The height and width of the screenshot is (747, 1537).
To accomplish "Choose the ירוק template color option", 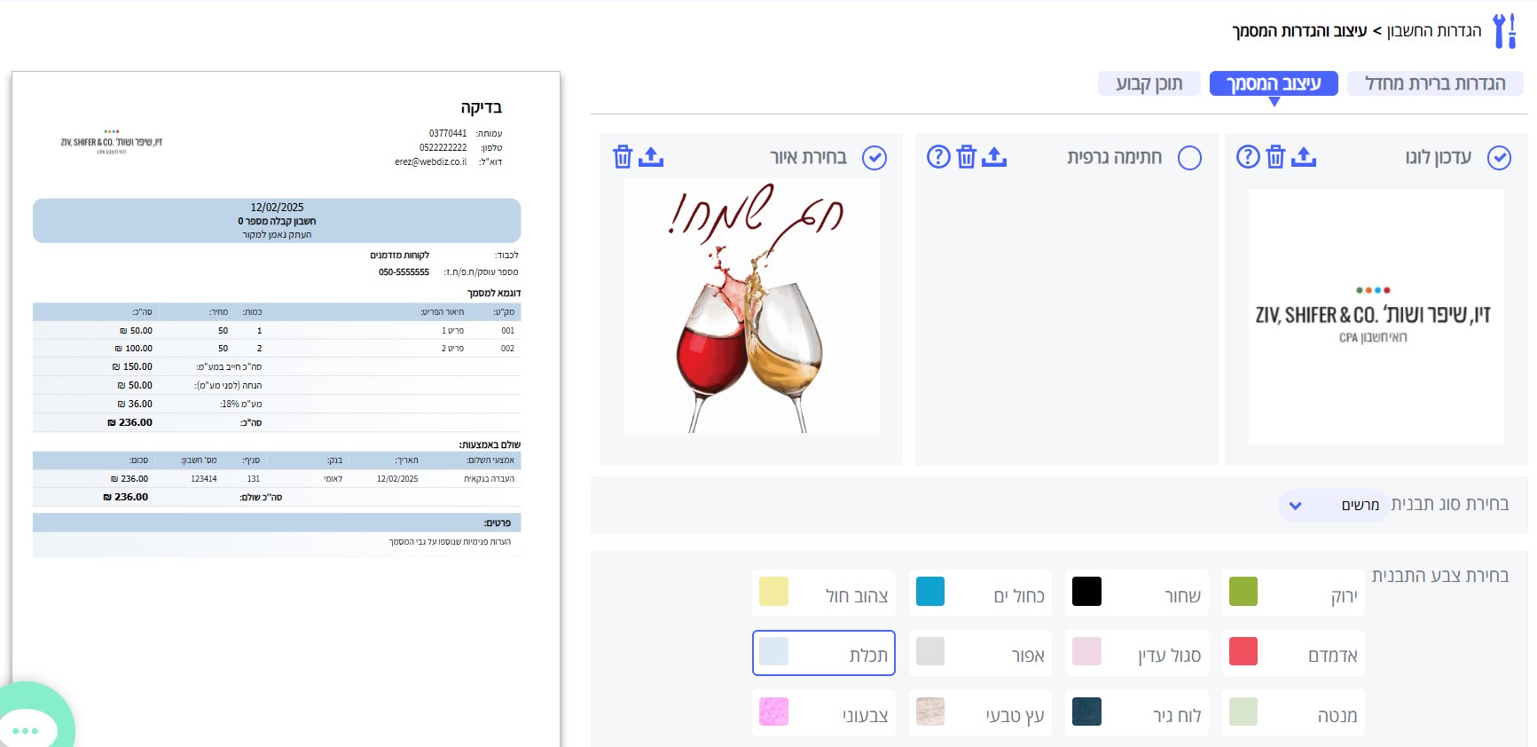I will pyautogui.click(x=1293, y=594).
